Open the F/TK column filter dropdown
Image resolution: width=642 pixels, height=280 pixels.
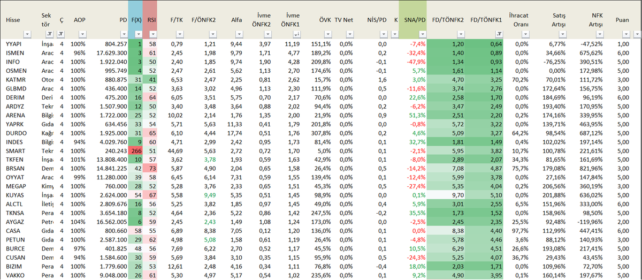[x=180, y=34]
